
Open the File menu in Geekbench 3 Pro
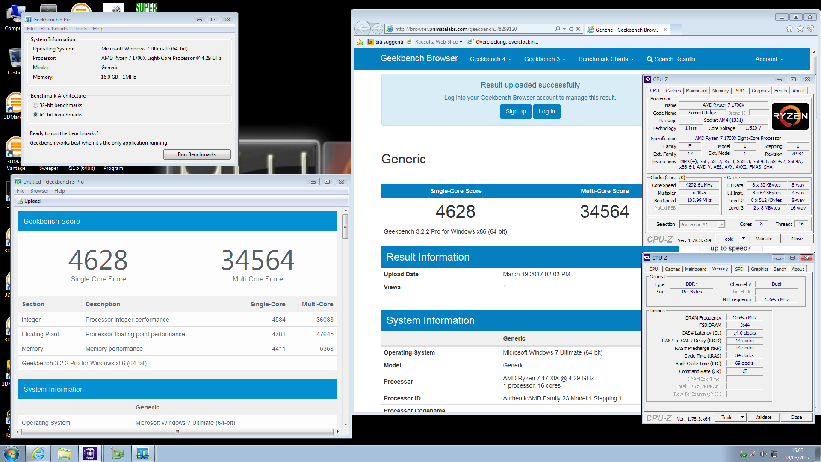(31, 29)
